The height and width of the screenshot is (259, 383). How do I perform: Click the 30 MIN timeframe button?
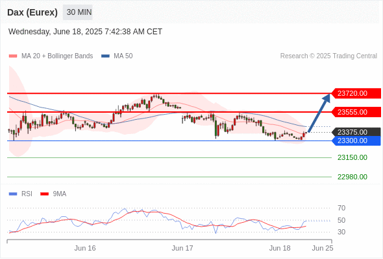click(78, 12)
